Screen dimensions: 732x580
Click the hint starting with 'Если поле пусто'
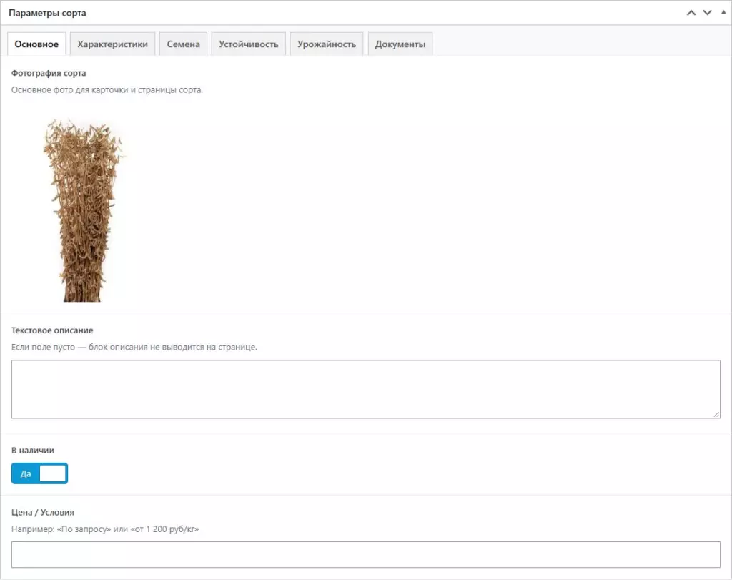coord(134,347)
